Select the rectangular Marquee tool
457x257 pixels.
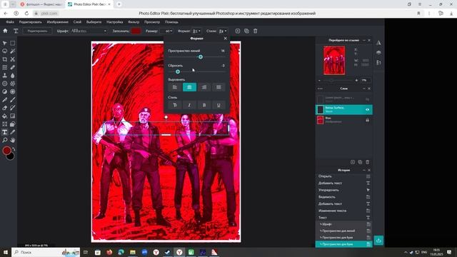click(13, 43)
